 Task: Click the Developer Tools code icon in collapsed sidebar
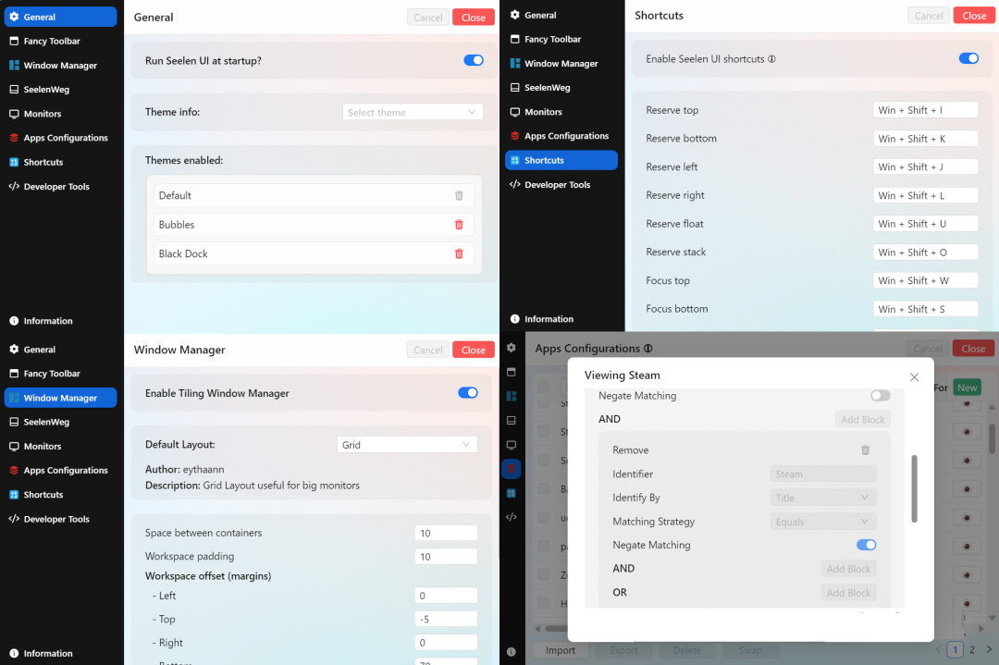[511, 517]
